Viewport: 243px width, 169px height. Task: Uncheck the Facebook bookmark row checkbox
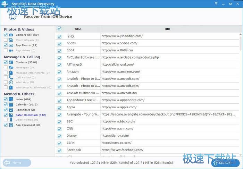coord(59,150)
